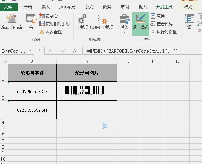Open the 加载项 add-ins gear icon

(82, 21)
